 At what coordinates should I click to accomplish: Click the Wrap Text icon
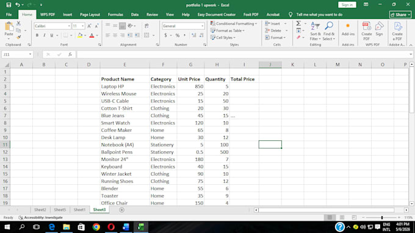click(146, 26)
